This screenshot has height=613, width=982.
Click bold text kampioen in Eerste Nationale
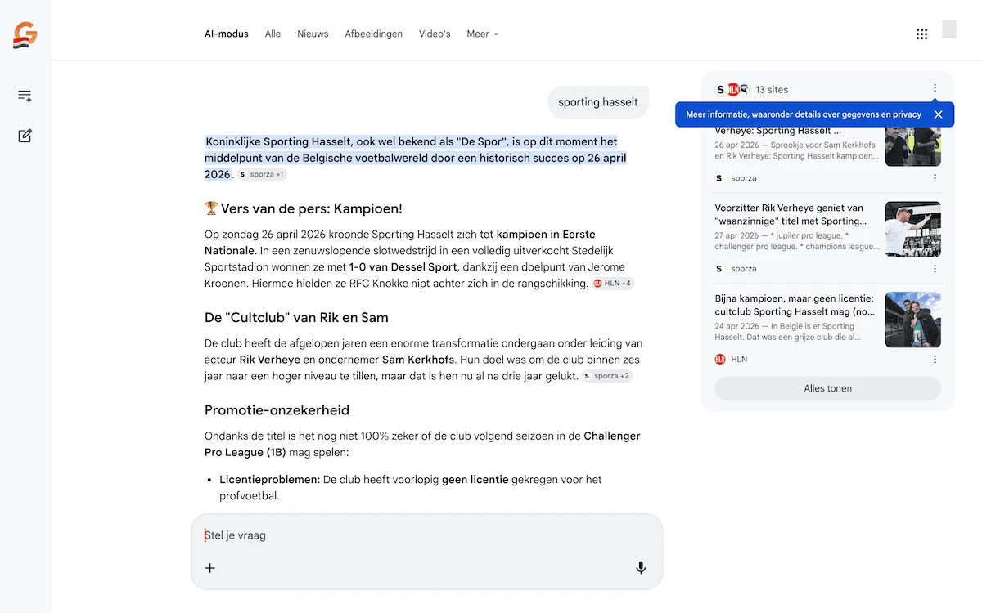pos(400,243)
